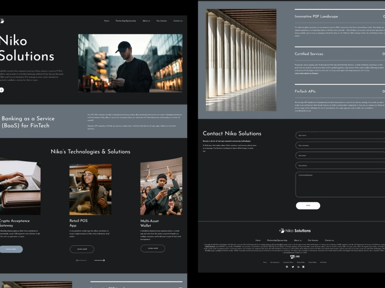Image resolution: width=385 pixels, height=288 pixels.
Task: Click the PCI DSS badge in footer
Action: point(295,257)
